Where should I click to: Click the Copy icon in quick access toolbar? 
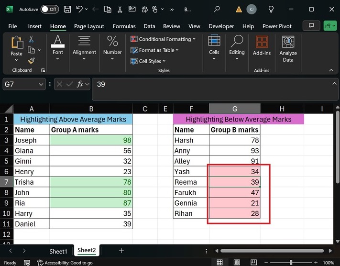click(x=108, y=9)
